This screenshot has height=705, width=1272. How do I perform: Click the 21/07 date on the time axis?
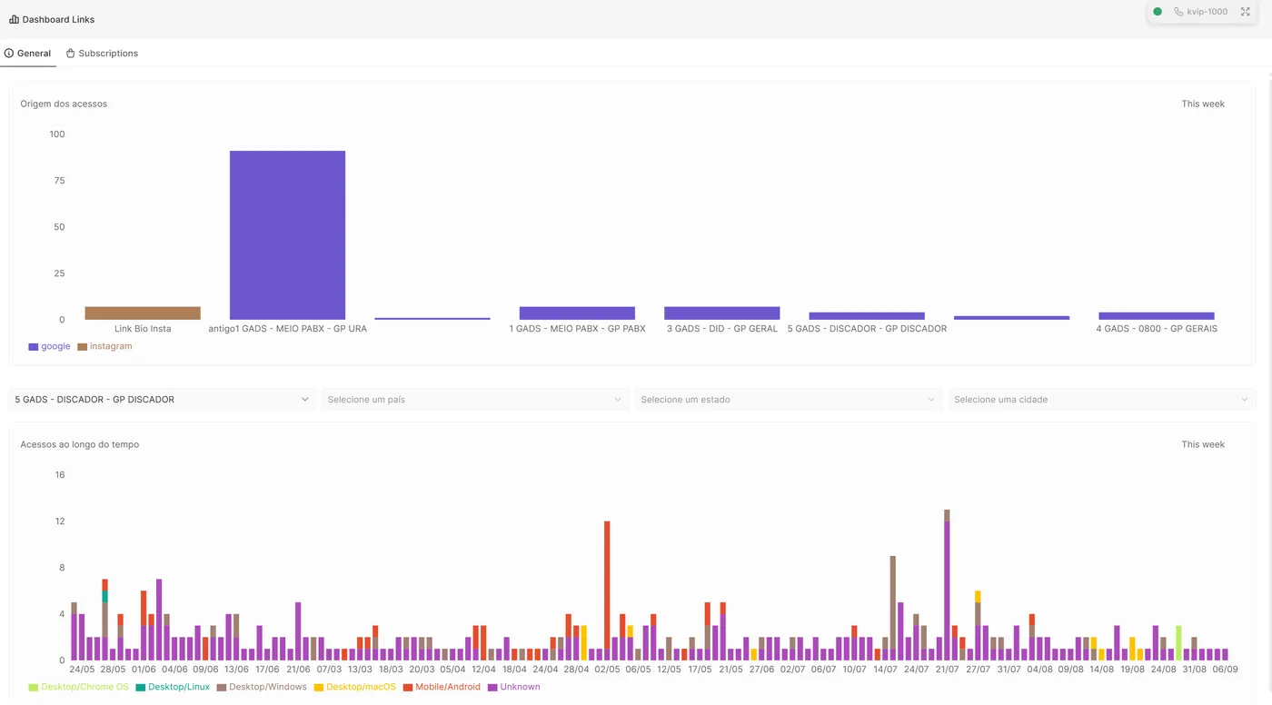pyautogui.click(x=947, y=670)
